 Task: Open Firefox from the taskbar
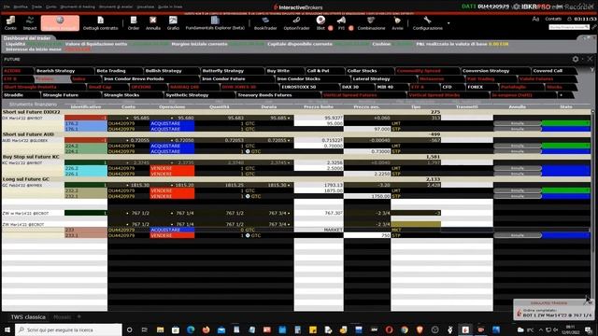point(206,329)
